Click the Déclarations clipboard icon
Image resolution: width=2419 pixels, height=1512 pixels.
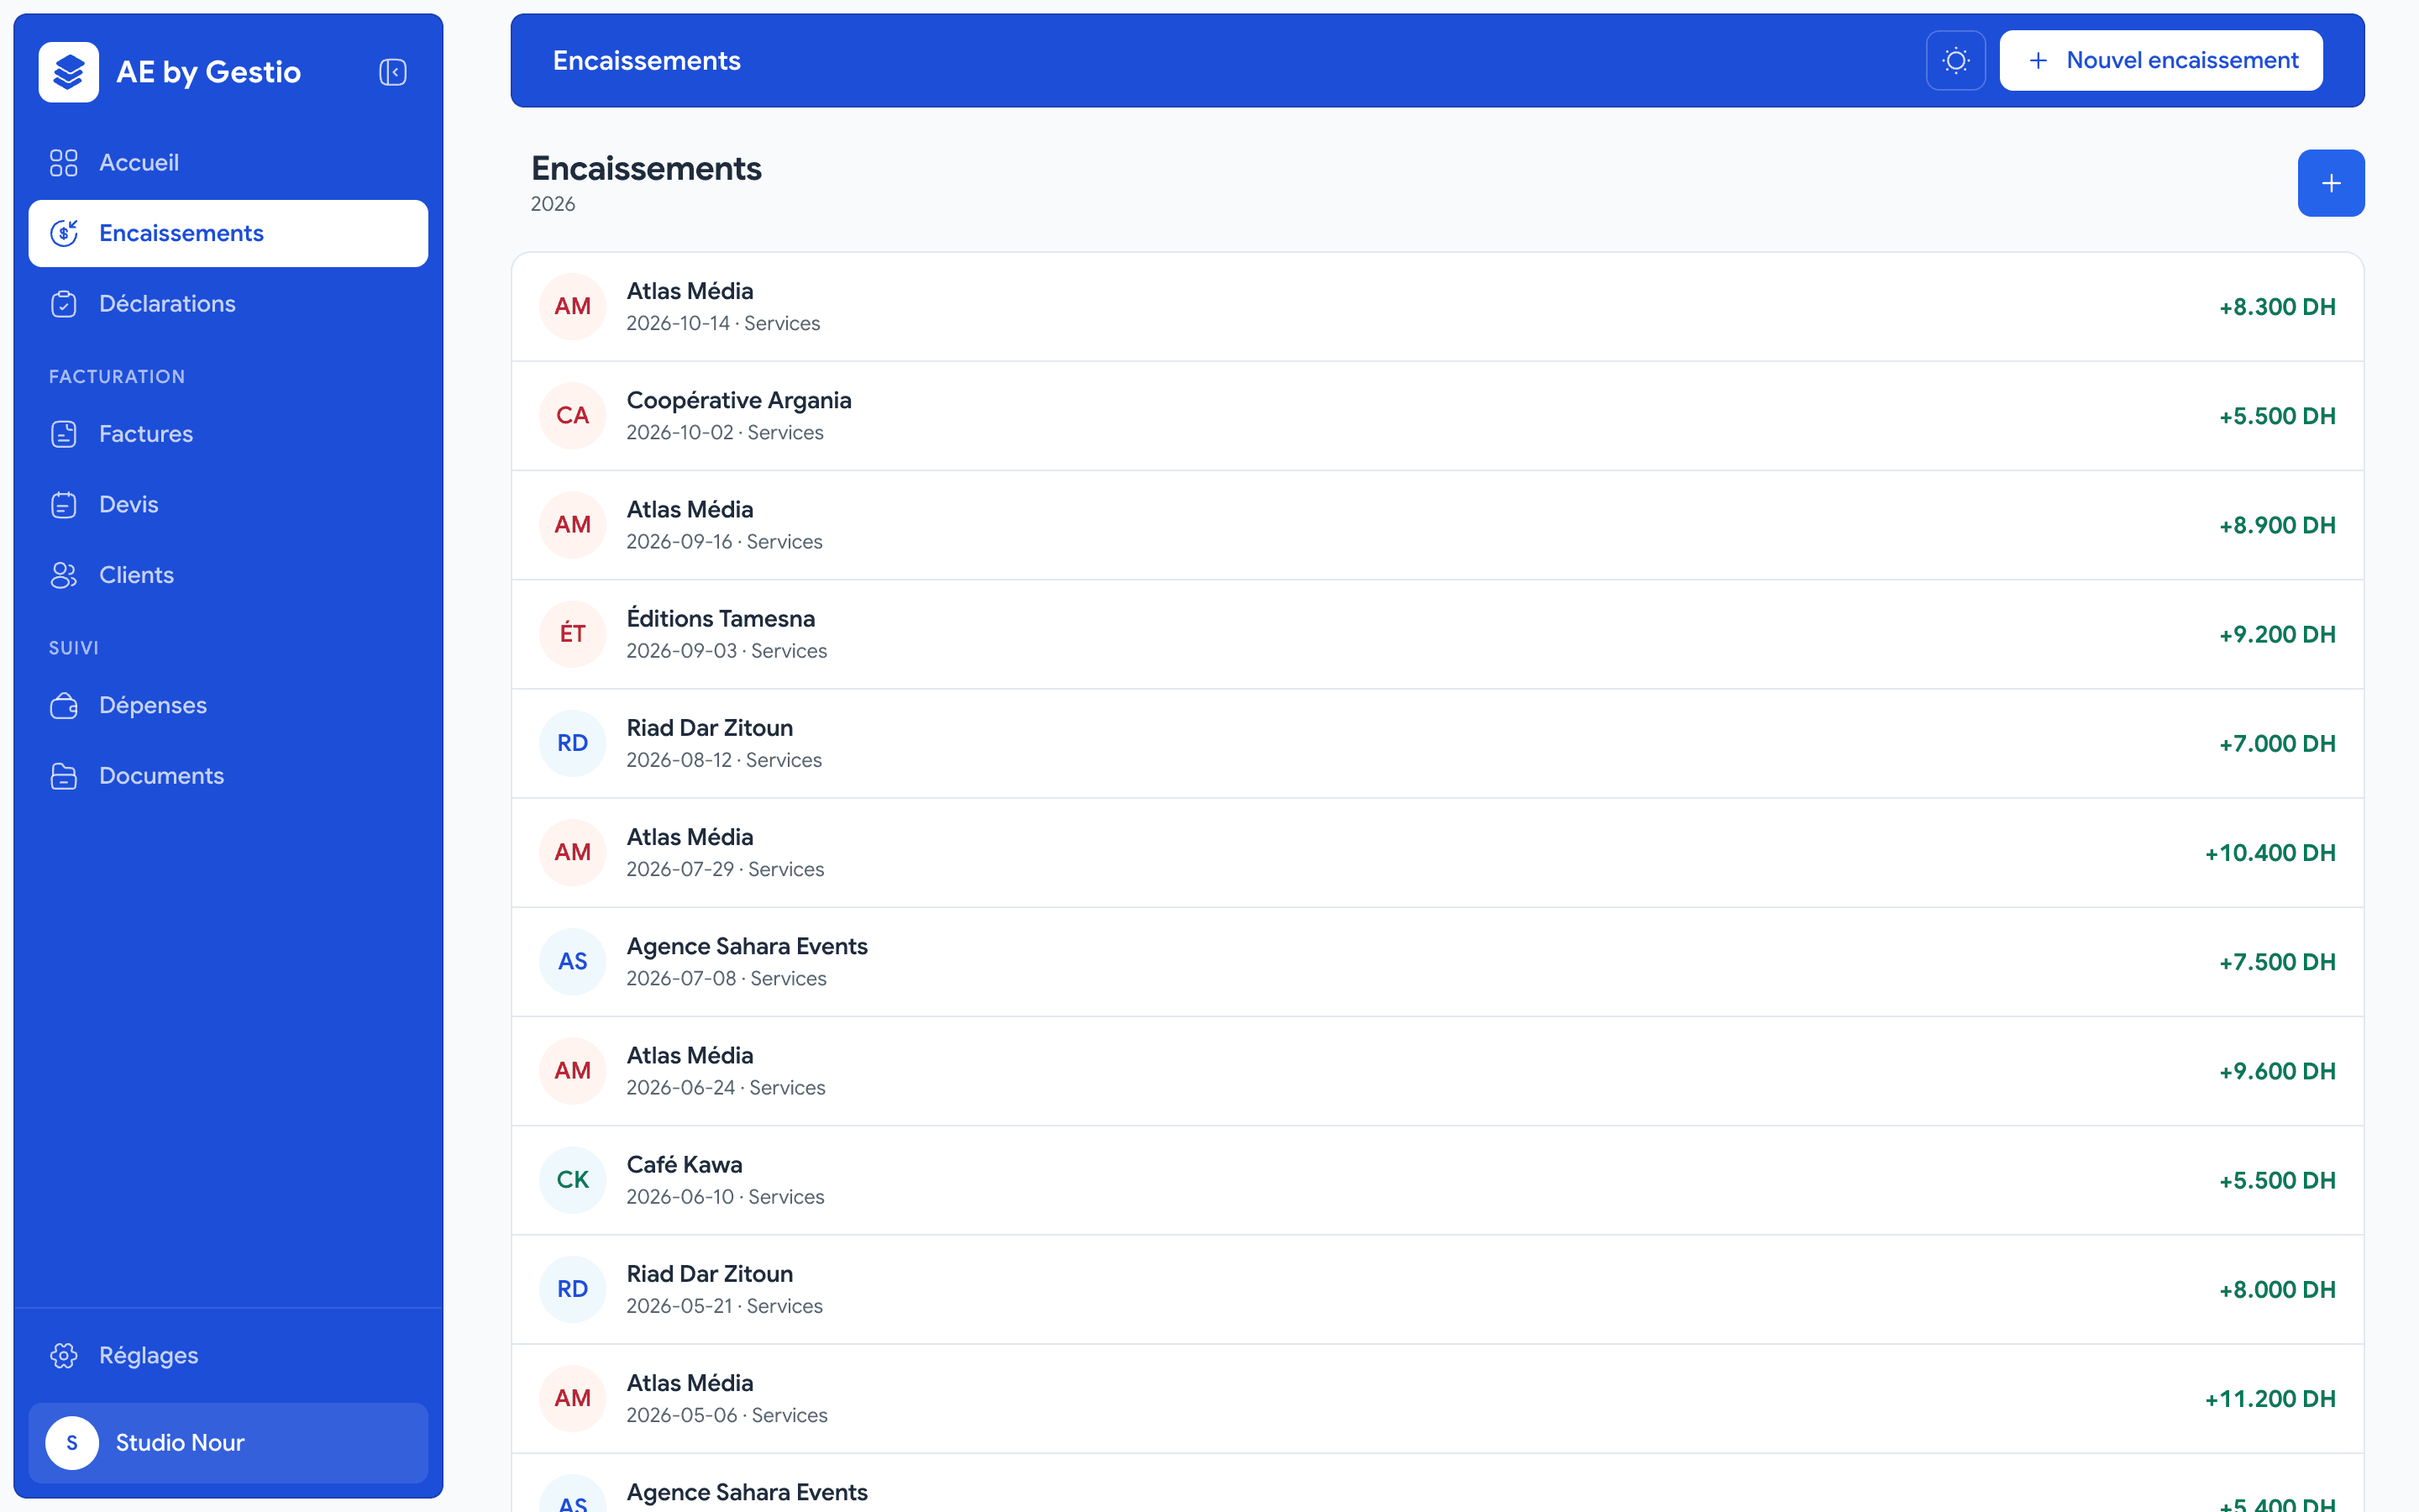(x=64, y=304)
